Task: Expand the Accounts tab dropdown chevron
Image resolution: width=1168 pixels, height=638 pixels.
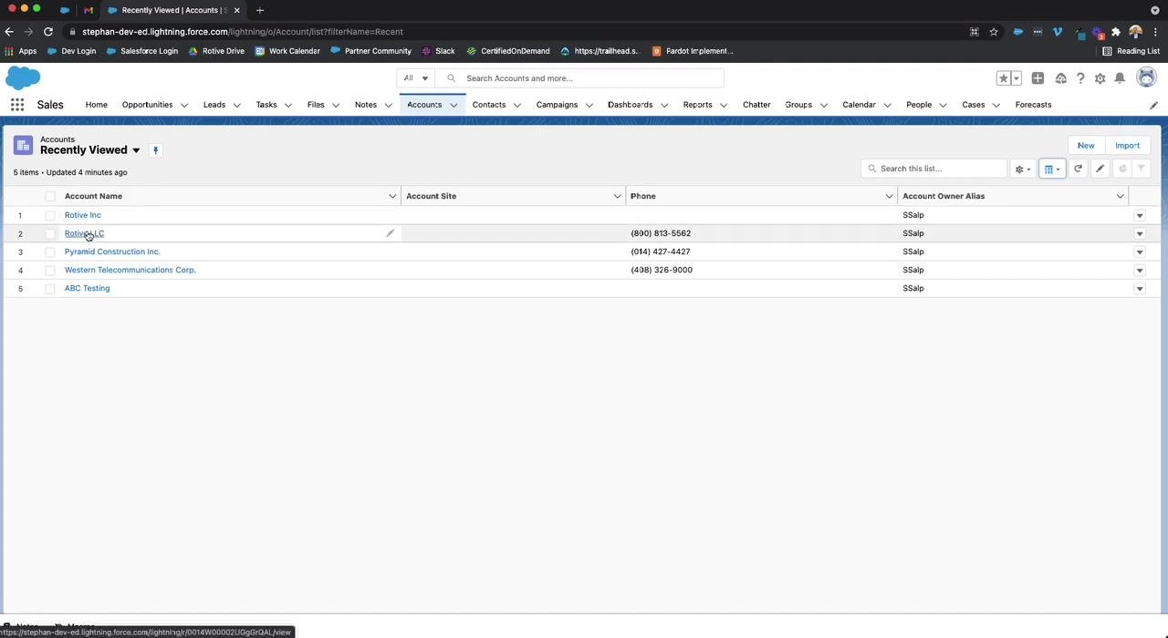Action: (x=454, y=105)
